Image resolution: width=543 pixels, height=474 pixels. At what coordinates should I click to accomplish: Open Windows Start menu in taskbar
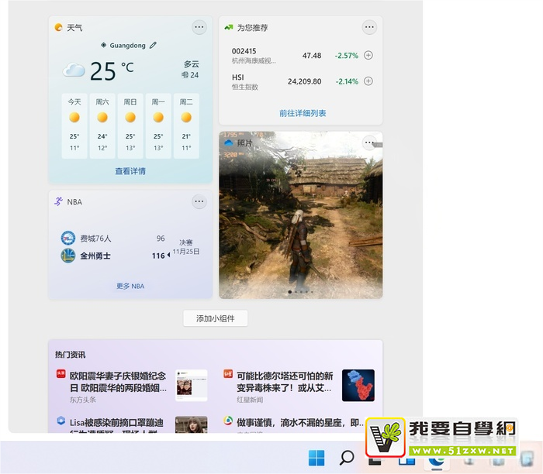(x=316, y=458)
